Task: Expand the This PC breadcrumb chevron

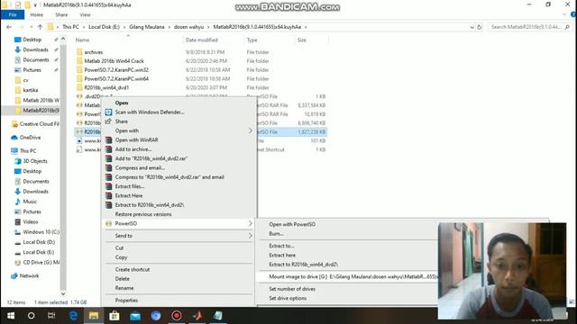Action: coord(84,27)
